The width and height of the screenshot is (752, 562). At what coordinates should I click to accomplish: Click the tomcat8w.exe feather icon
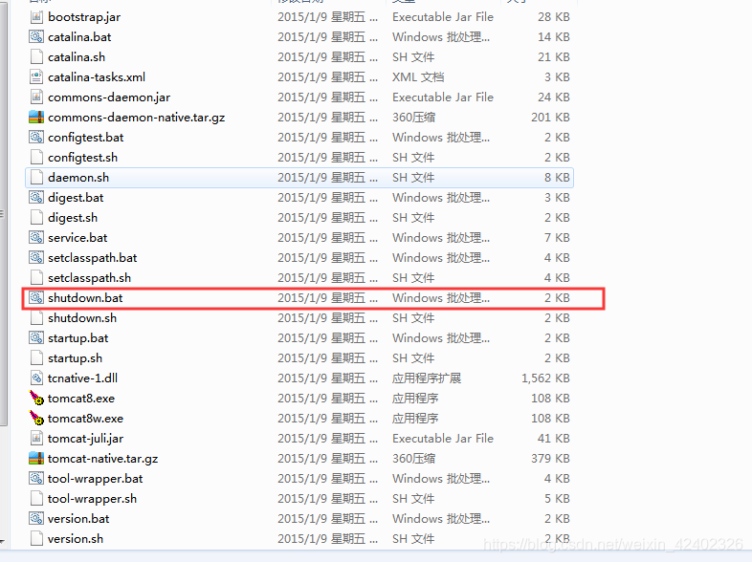tap(36, 419)
